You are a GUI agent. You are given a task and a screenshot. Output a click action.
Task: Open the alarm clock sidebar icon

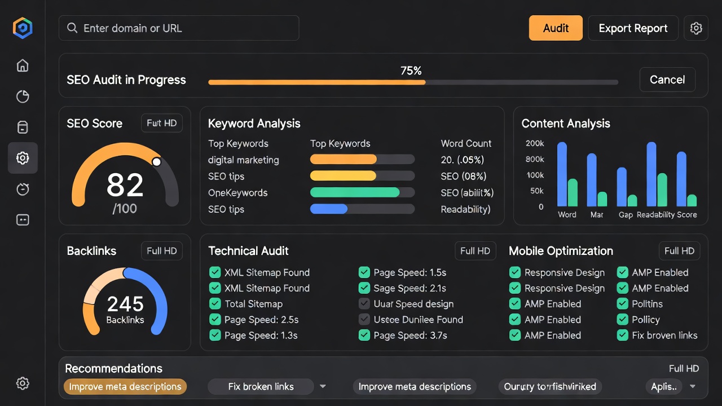point(23,189)
